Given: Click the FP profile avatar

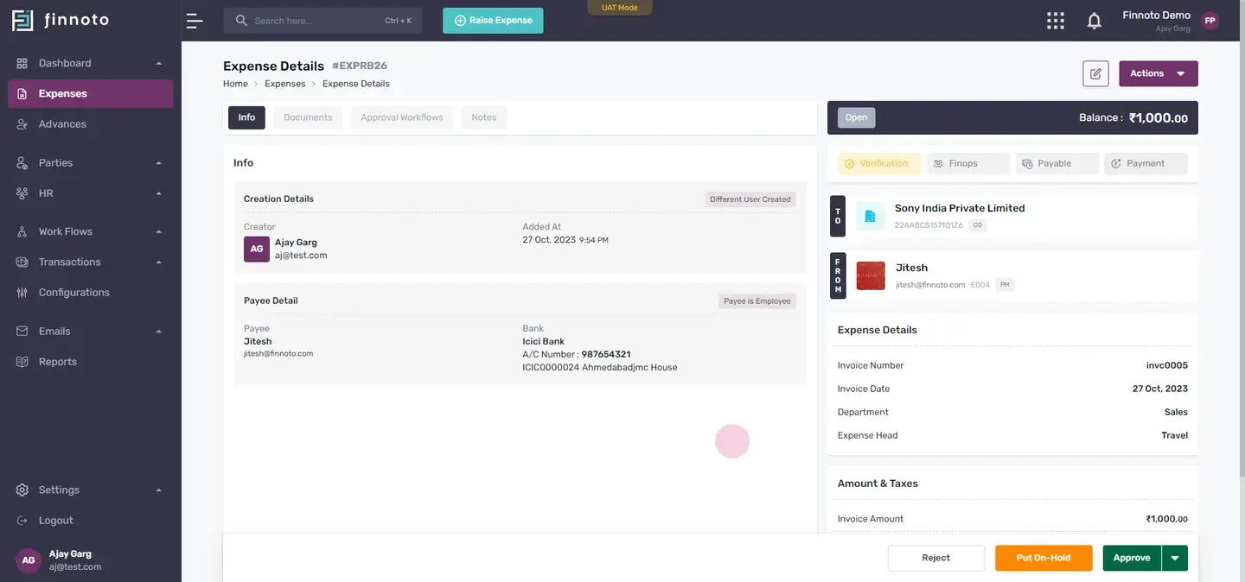Looking at the screenshot, I should pos(1210,21).
